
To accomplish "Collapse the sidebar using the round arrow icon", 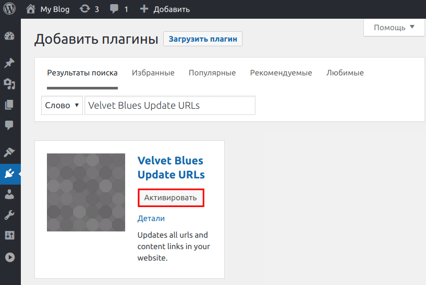I will [9, 257].
